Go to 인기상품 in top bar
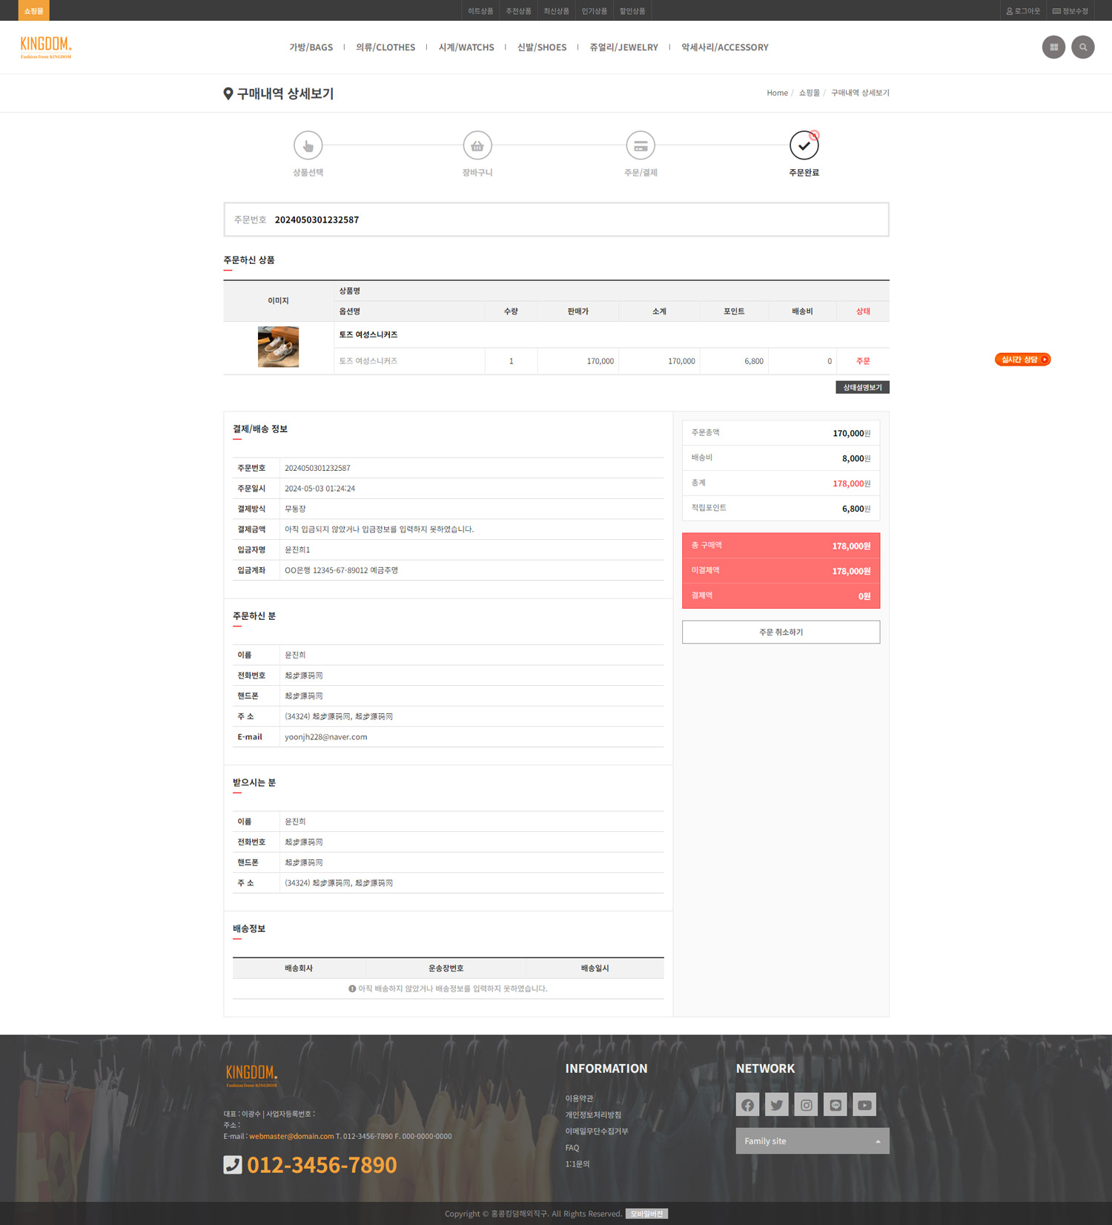The width and height of the screenshot is (1112, 1225). point(594,11)
